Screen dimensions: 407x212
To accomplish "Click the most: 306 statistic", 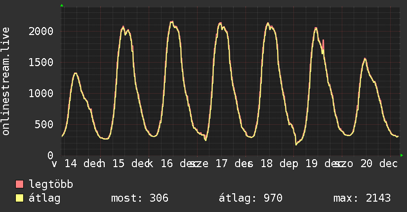I will (x=140, y=198).
